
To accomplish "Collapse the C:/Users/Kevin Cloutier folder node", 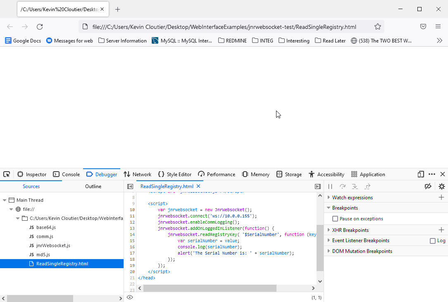I will point(18,218).
